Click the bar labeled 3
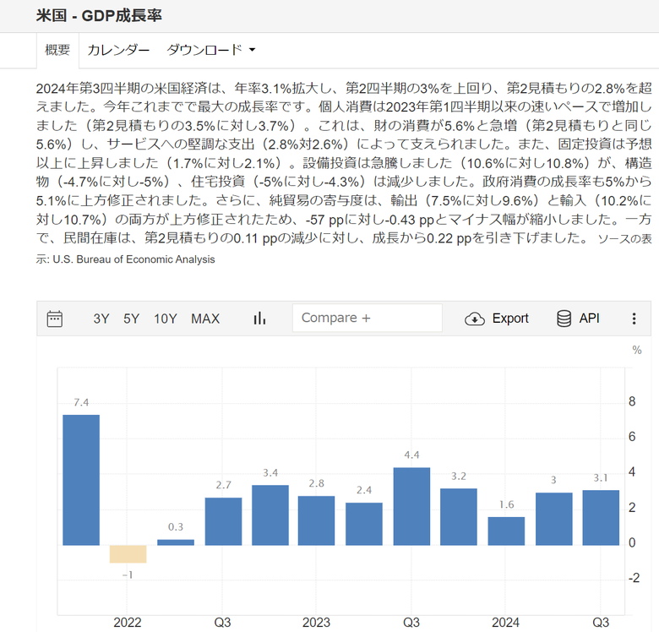Viewport: 659px width, 632px height. tap(554, 519)
